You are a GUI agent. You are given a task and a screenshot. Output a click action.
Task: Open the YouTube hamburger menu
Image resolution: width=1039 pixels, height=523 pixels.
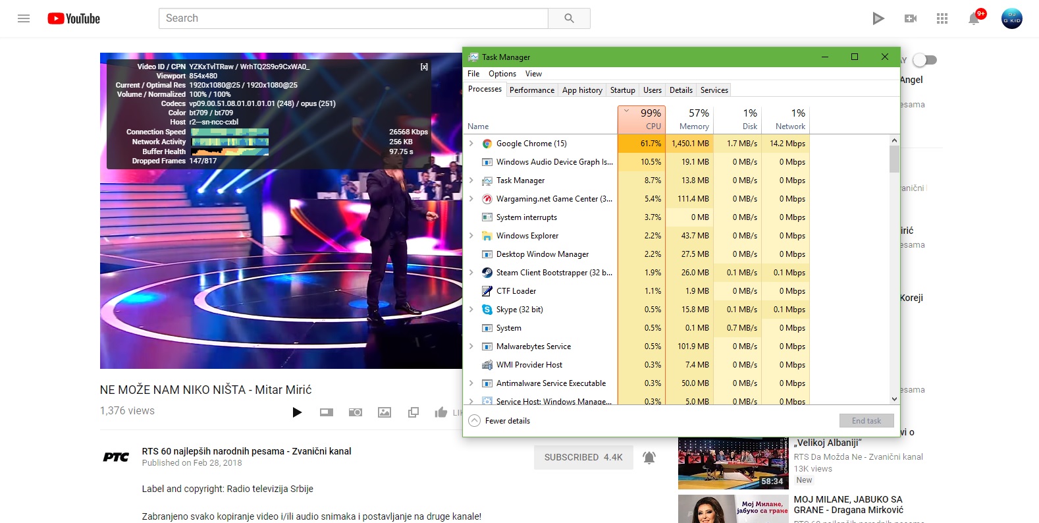[x=24, y=18]
